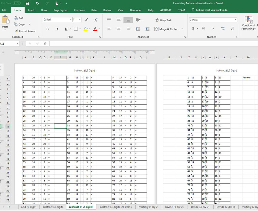The height and width of the screenshot is (211, 258).
Task: Open the add (5 digit) sheet
Action: point(29,207)
